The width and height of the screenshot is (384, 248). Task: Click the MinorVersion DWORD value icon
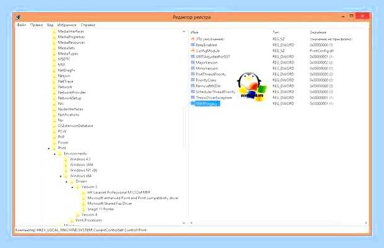pos(193,68)
